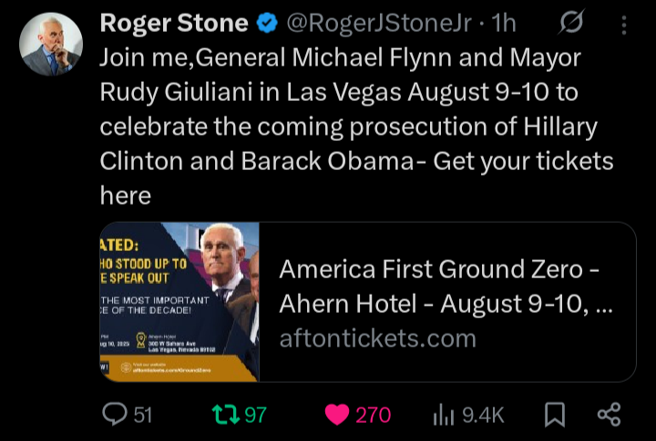This screenshot has width=656, height=441.
Task: Click the slashed-circle icon at top right
Action: click(x=570, y=24)
